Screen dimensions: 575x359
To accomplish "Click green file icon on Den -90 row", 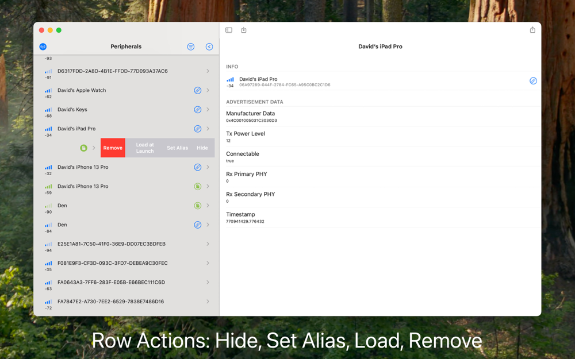I will (198, 206).
